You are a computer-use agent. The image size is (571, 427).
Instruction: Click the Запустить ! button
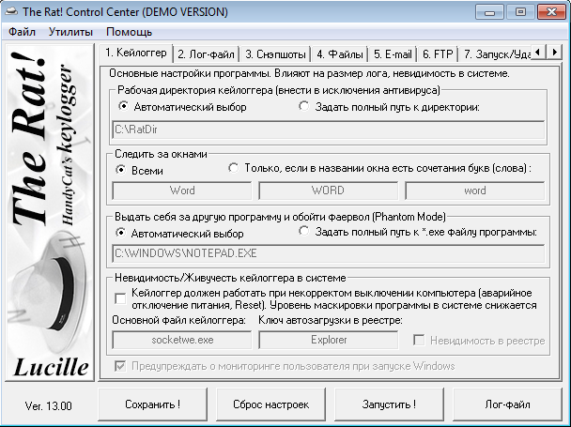[x=389, y=404]
